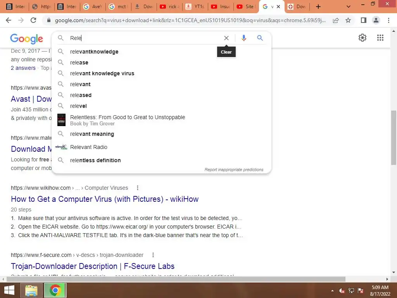The image size is (397, 298).
Task: Switch to the https globe tab
Action: (41, 7)
